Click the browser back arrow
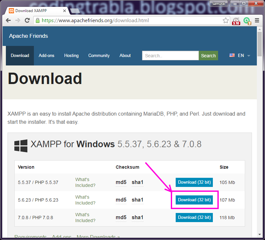This screenshot has width=265, height=240. [8, 21]
